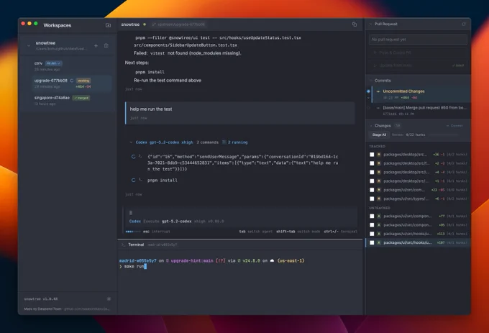Click the TRACKED section heading
The height and width of the screenshot is (333, 489).
pos(377,146)
